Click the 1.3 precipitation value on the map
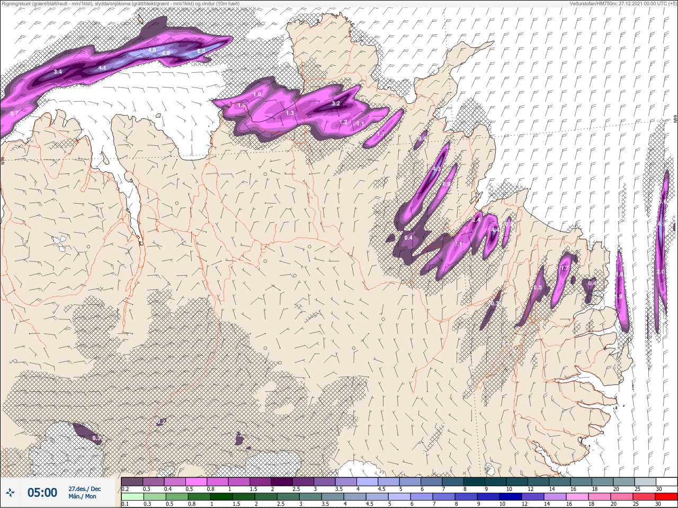Screen dimensions: 678x508 [290, 113]
